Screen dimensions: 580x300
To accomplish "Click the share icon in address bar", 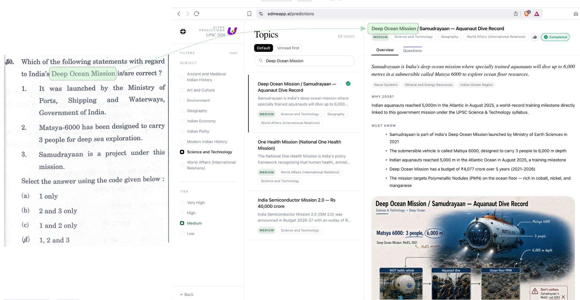I will point(516,14).
